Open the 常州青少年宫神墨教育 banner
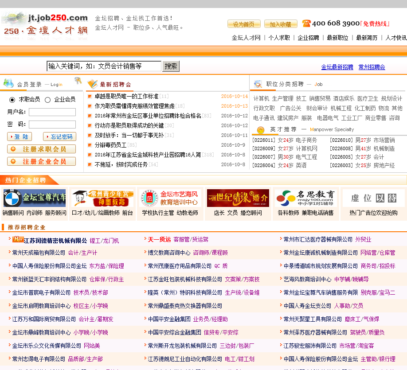Image resolution: width=407 pixels, height=370 pixels. pos(102,198)
